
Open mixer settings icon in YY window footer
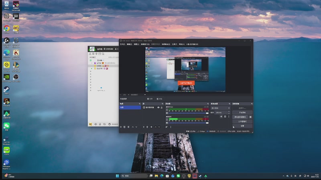104,124
